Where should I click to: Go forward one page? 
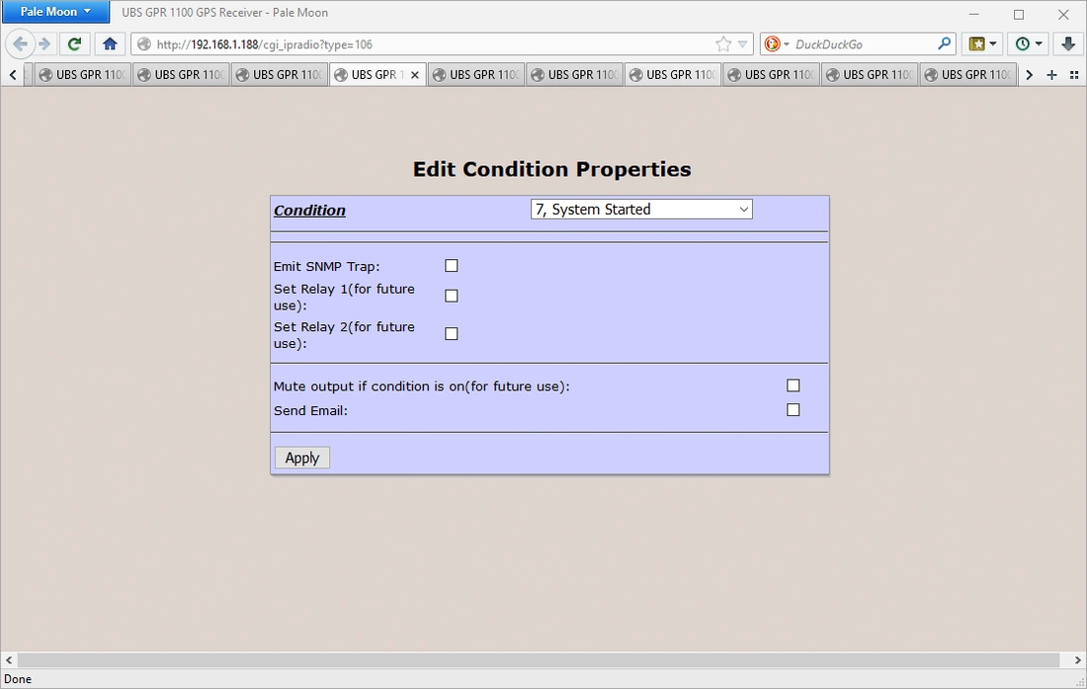pyautogui.click(x=45, y=44)
